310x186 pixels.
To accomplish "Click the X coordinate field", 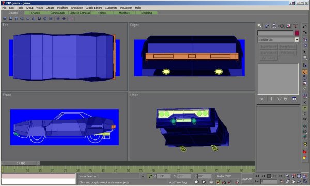I will pos(163,176).
